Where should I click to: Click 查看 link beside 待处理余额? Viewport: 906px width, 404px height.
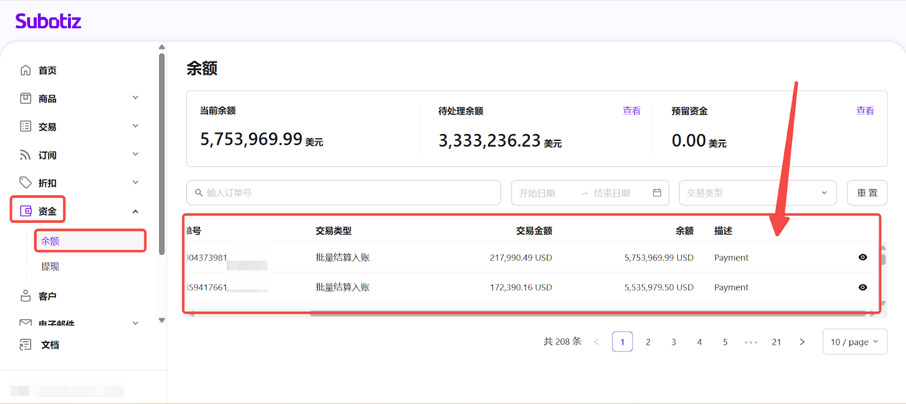pos(631,111)
